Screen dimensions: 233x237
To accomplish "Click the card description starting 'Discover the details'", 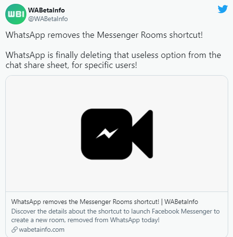I will tap(116, 215).
